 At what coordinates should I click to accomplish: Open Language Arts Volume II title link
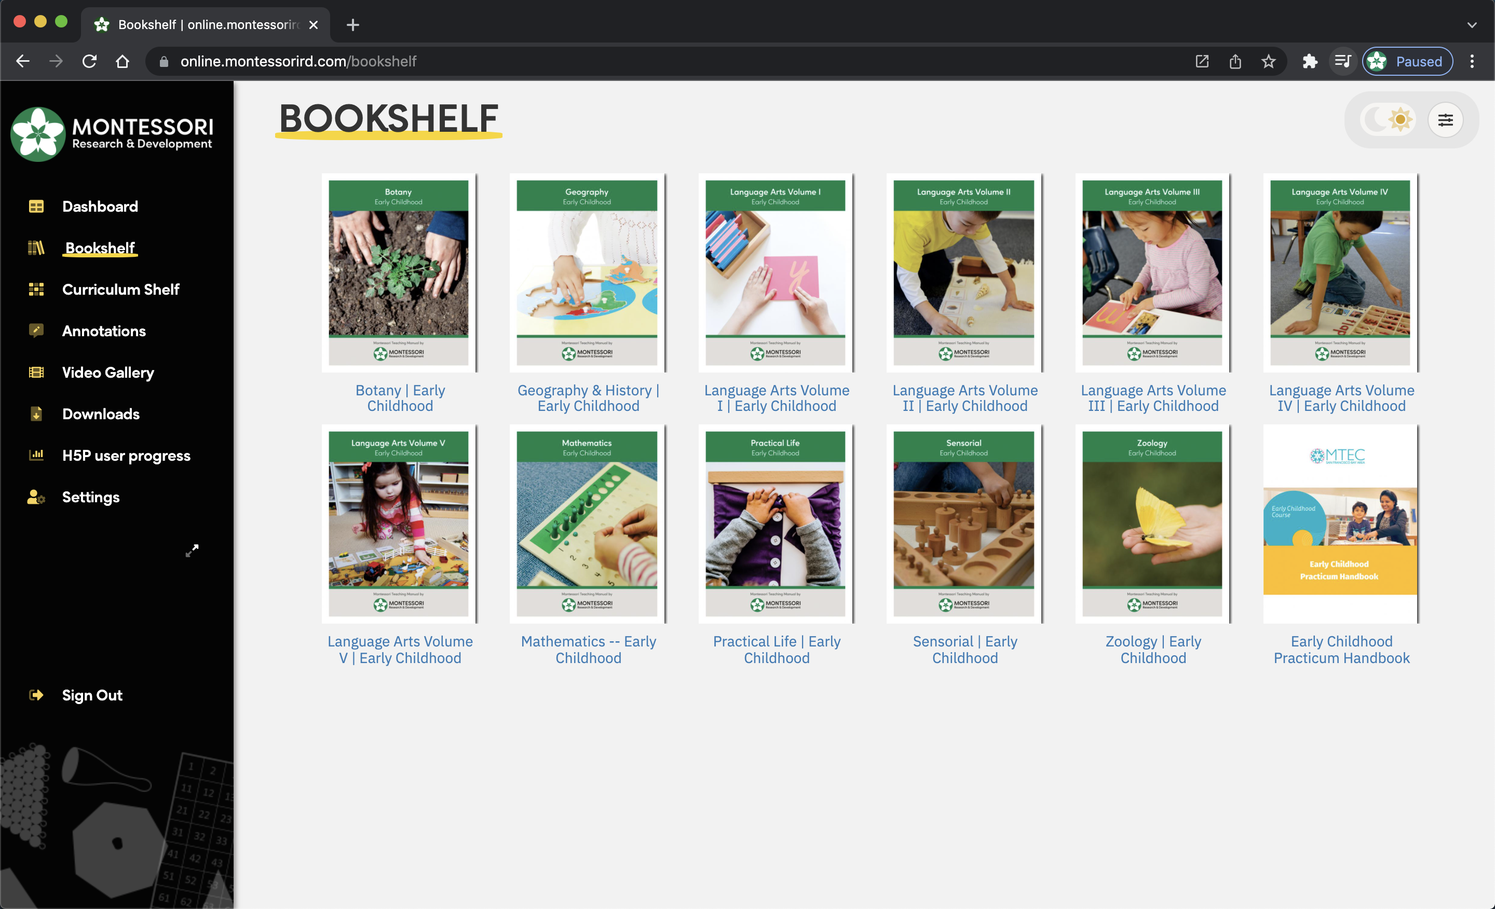point(964,398)
